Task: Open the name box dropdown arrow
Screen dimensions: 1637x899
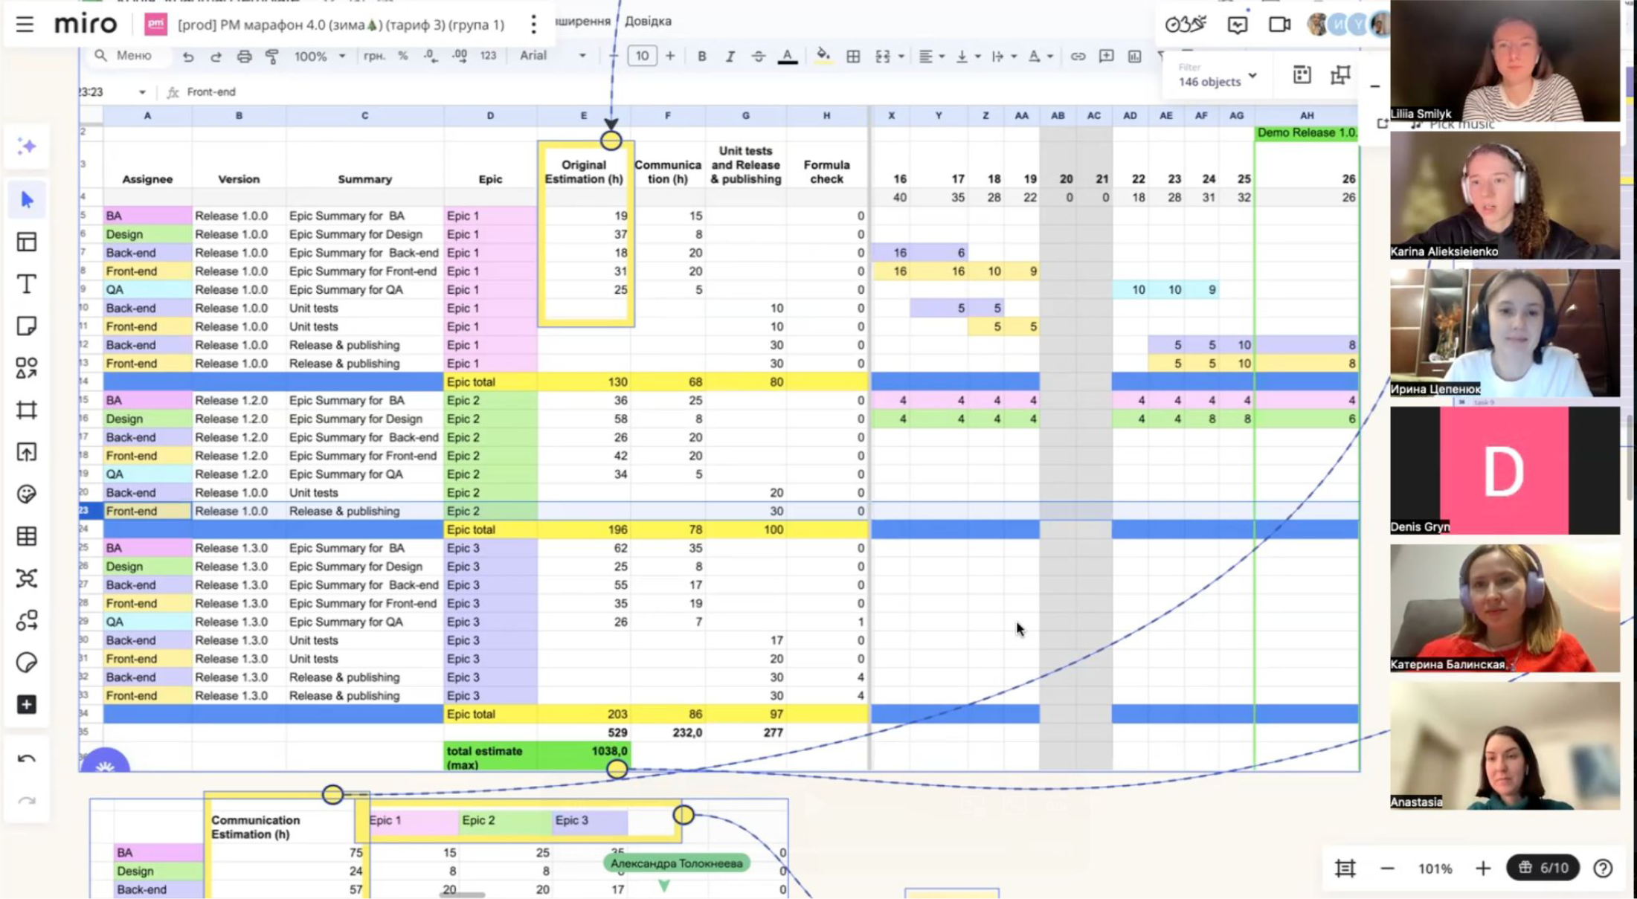Action: point(142,92)
